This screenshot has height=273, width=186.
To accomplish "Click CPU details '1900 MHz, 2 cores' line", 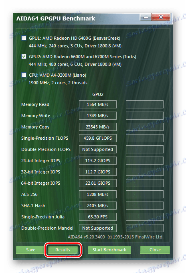I will pos(58,83).
